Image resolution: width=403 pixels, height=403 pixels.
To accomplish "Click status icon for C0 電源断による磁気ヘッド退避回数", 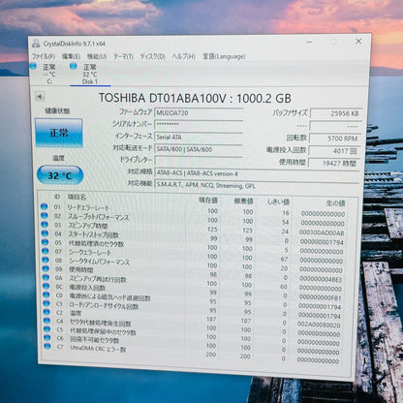I will pyautogui.click(x=46, y=294).
